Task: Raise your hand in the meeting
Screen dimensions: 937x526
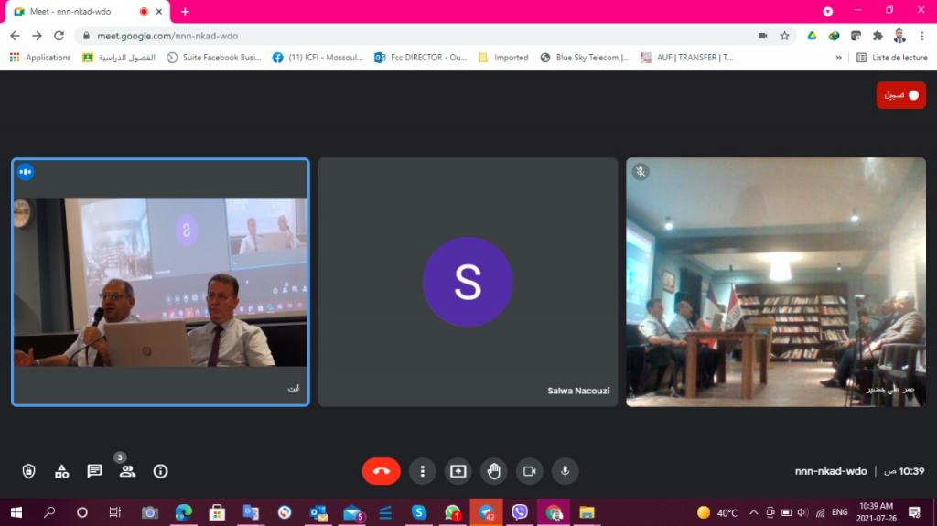Action: tap(494, 471)
